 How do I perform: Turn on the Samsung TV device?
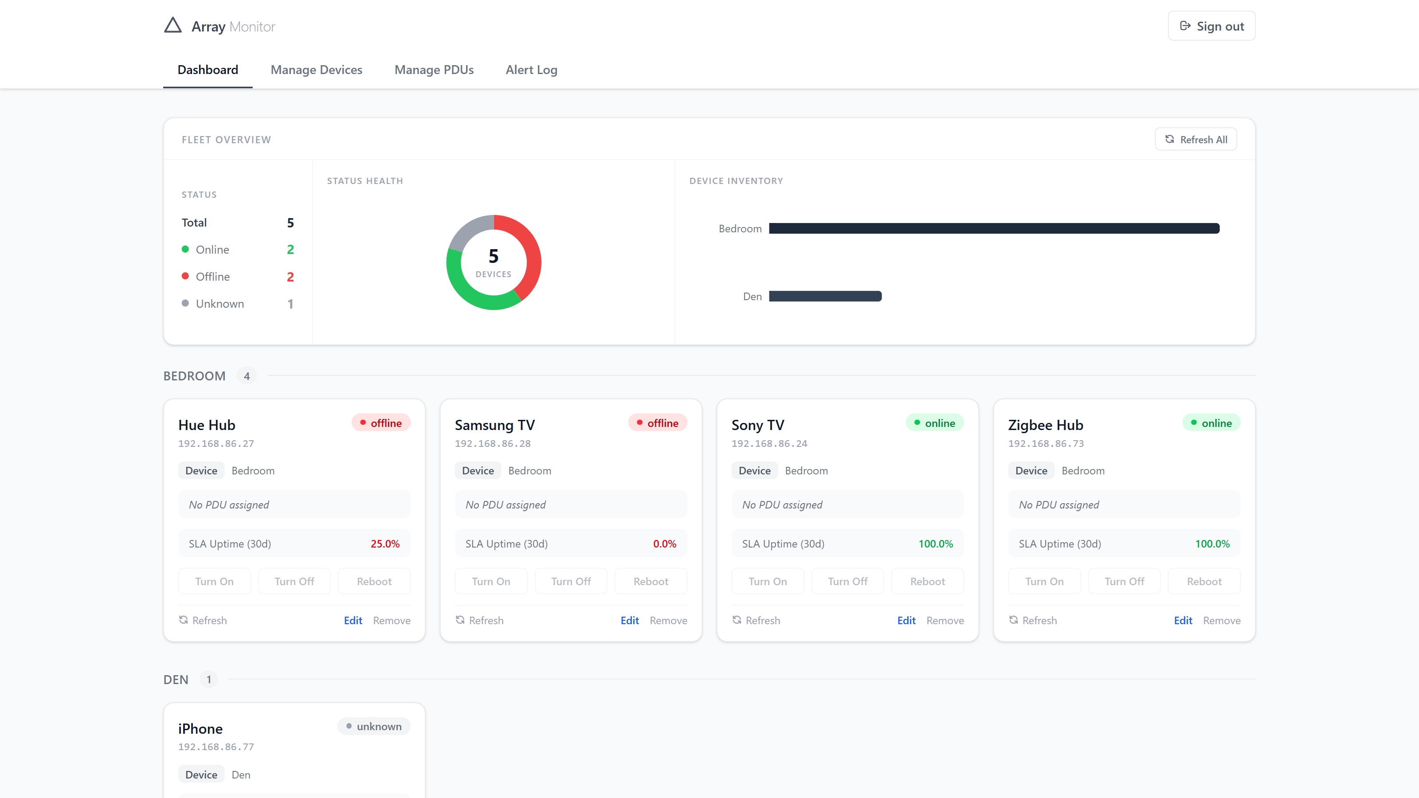[491, 581]
